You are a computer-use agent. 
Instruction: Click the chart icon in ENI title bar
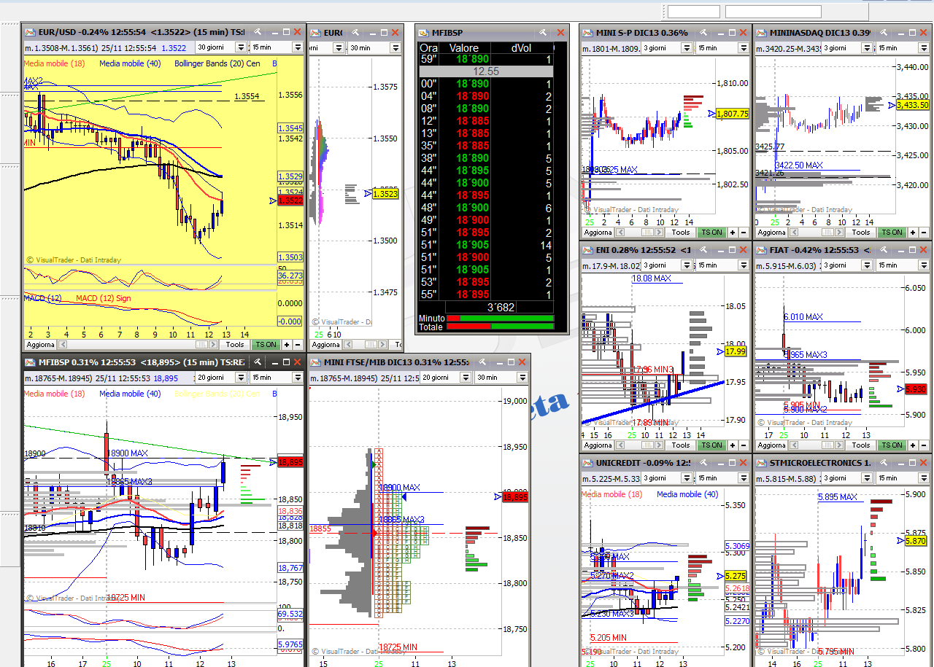pyautogui.click(x=587, y=250)
